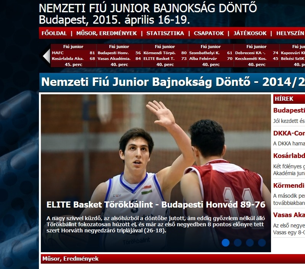The height and width of the screenshot is (269, 305).
Task: Click the ELITE Basket Törökbálint headline
Action: point(155,205)
